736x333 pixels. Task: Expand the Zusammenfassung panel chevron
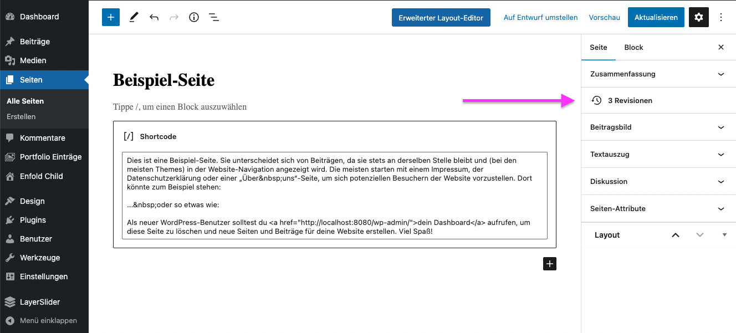point(721,74)
